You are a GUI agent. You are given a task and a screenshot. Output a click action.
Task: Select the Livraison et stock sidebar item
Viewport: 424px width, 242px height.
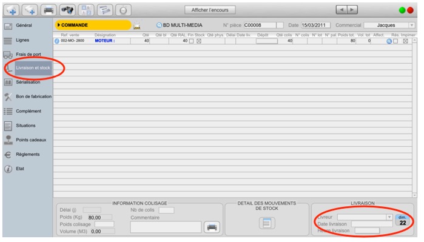pyautogui.click(x=33, y=68)
